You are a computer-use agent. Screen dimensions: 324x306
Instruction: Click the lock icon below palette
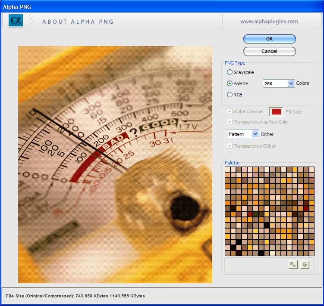tap(305, 265)
